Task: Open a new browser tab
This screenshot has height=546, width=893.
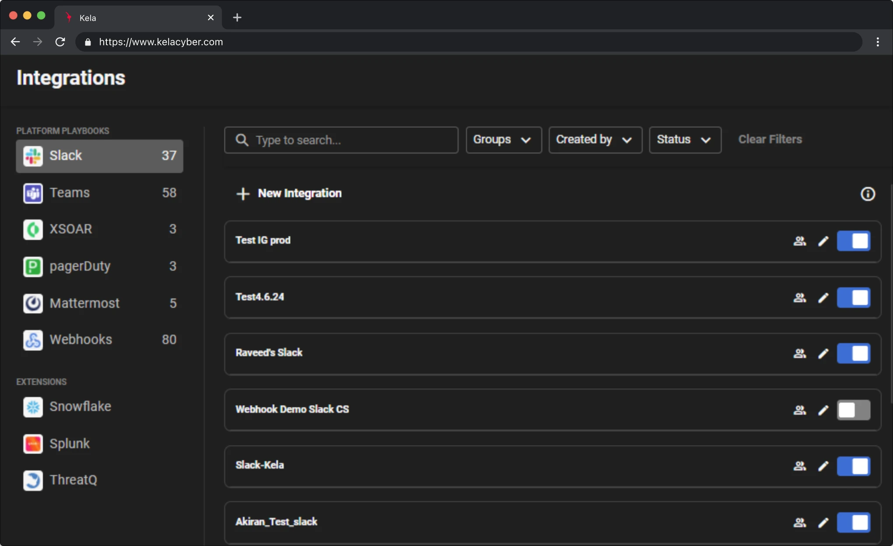Action: coord(237,17)
